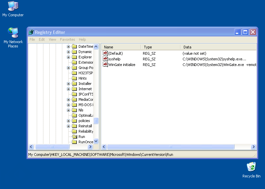Click the tree pane vertical scroll thumb
The height and width of the screenshot is (189, 265).
point(96,121)
